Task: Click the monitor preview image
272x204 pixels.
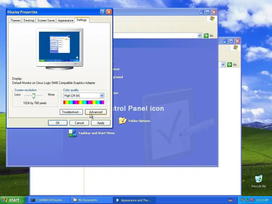Action: click(59, 49)
